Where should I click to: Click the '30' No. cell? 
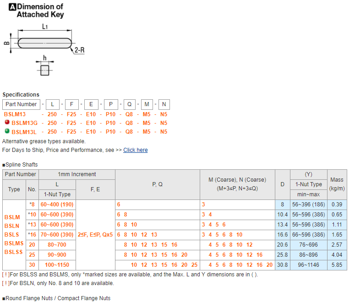[x=32, y=265]
